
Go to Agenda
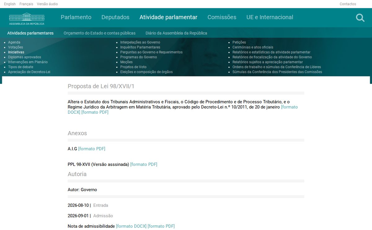tap(14, 42)
